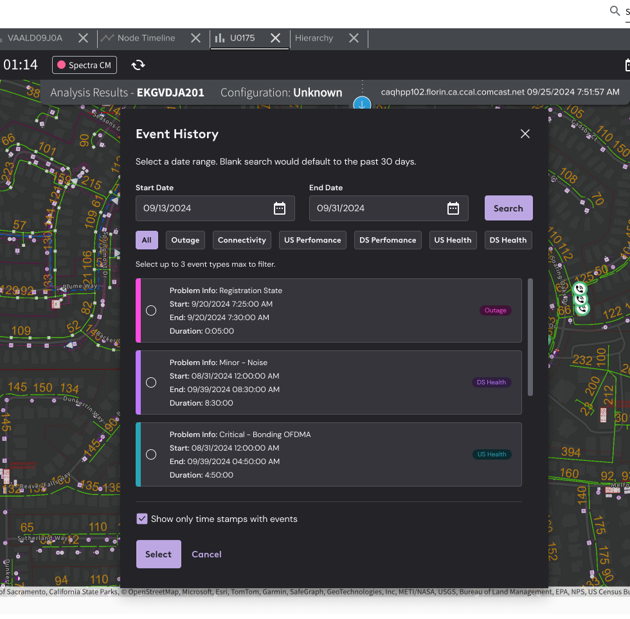The width and height of the screenshot is (630, 619).
Task: Click the Search button
Action: 509,208
